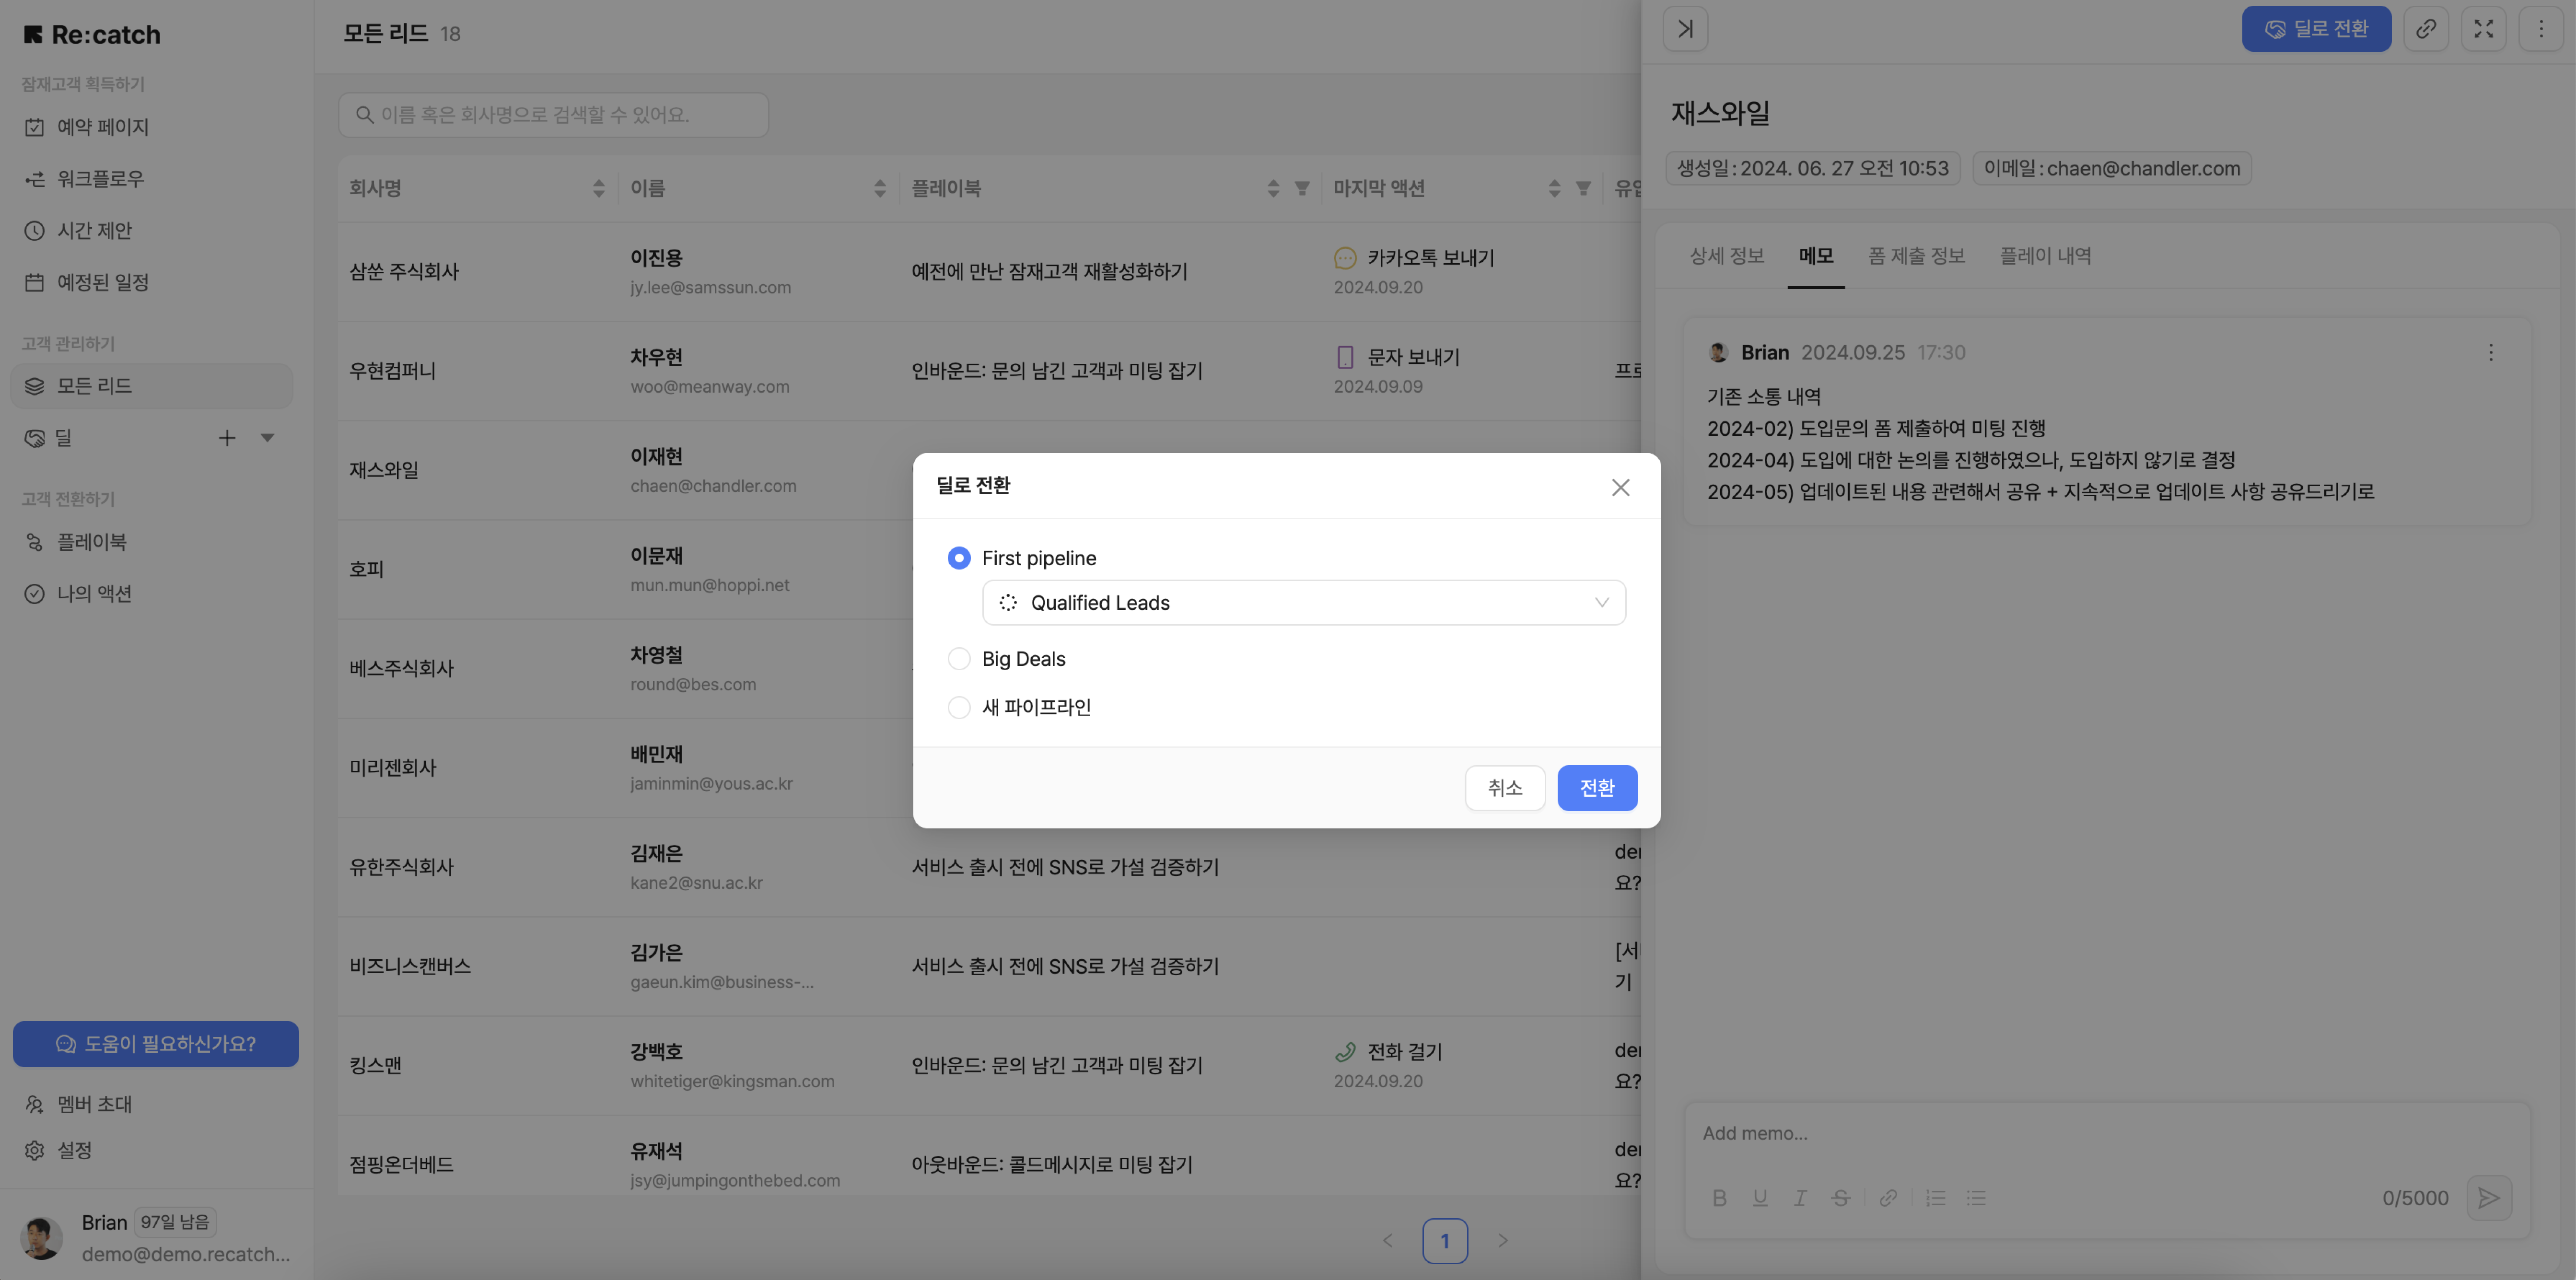Screen dimensions: 2576x1280
Task: Click the 취소 button in the dialog
Action: 1504,788
